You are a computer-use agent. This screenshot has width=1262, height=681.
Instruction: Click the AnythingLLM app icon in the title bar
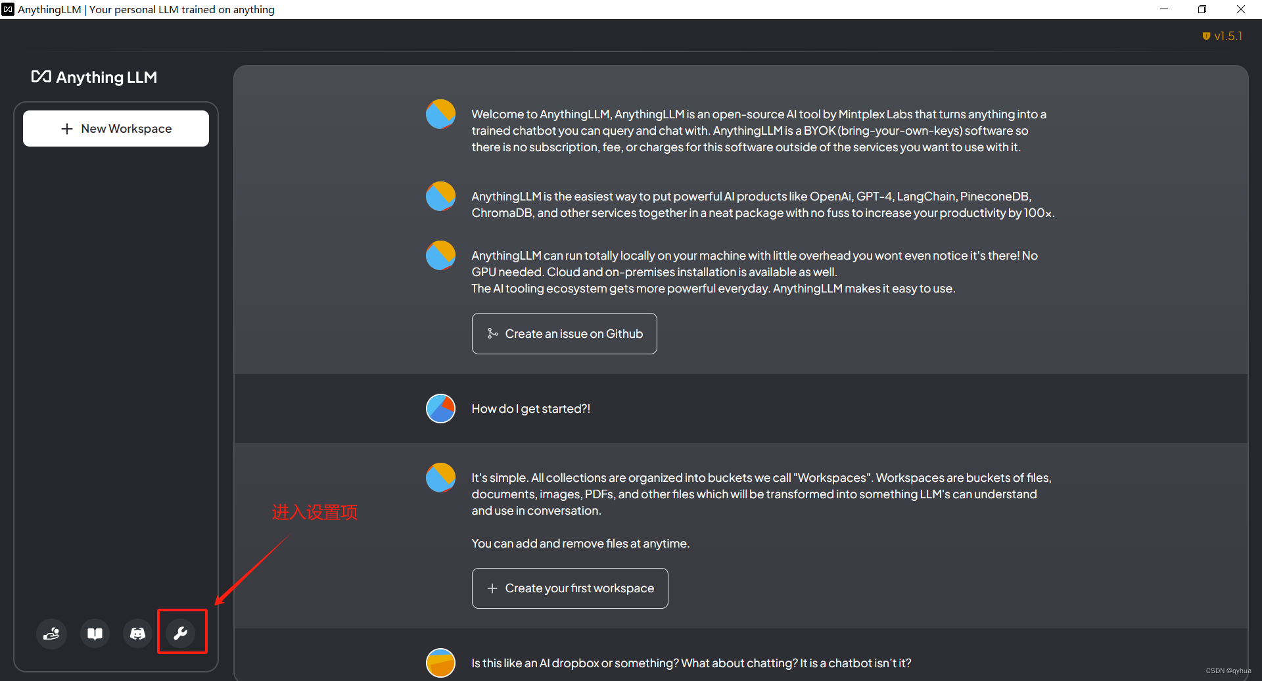pyautogui.click(x=8, y=9)
